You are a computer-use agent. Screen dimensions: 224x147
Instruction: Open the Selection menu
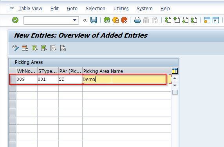click(96, 9)
